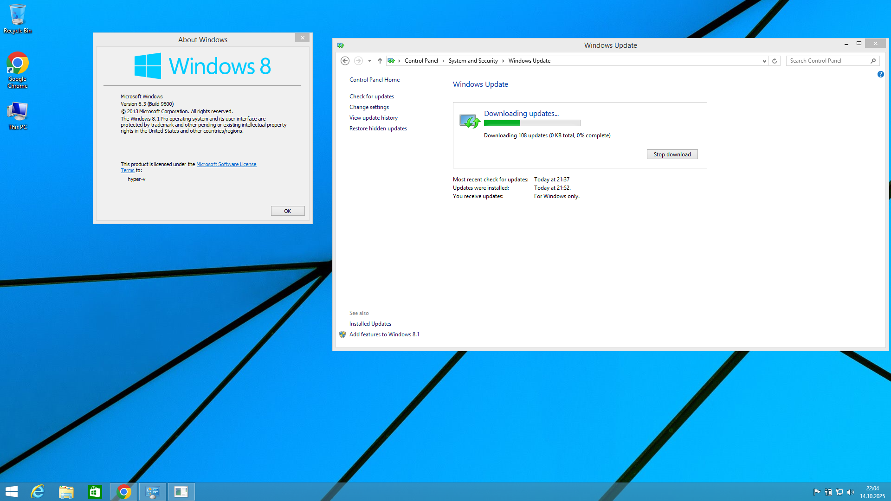The image size is (891, 501).
Task: Open recent locations dropdown arrow
Action: (369, 61)
